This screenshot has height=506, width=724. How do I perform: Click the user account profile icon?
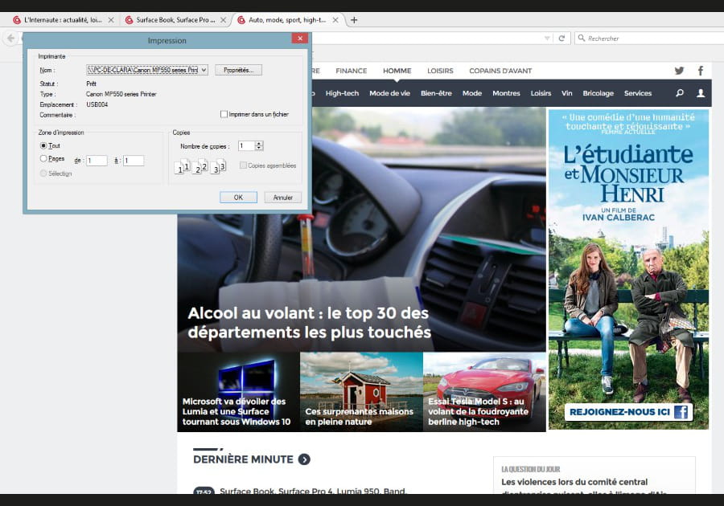point(701,93)
